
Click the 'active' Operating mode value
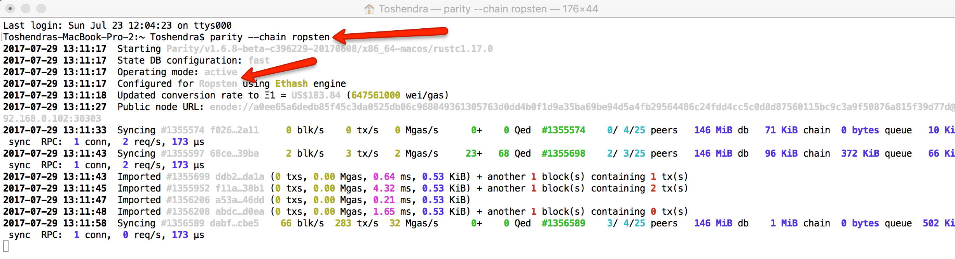[x=221, y=72]
